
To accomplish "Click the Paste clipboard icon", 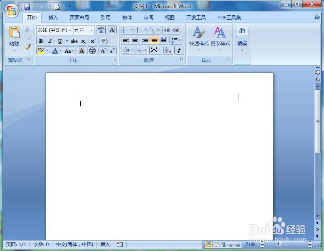I will tap(14, 32).
